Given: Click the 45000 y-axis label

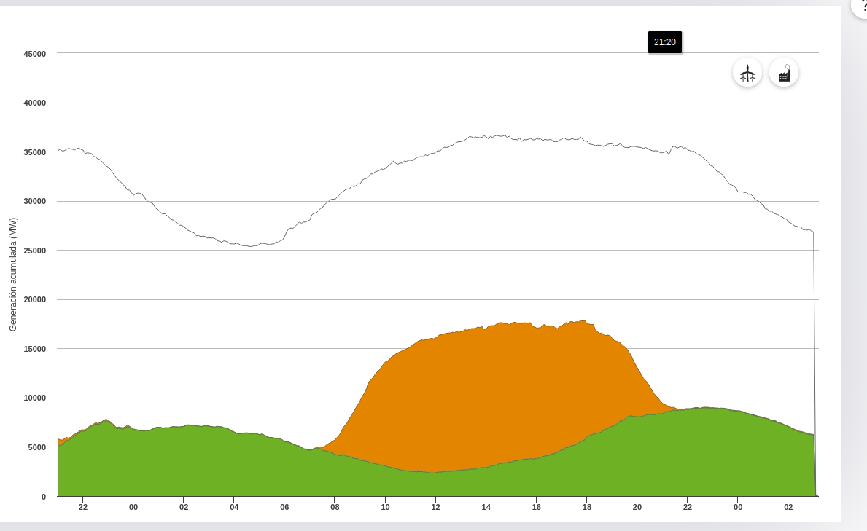Looking at the screenshot, I should (x=34, y=54).
